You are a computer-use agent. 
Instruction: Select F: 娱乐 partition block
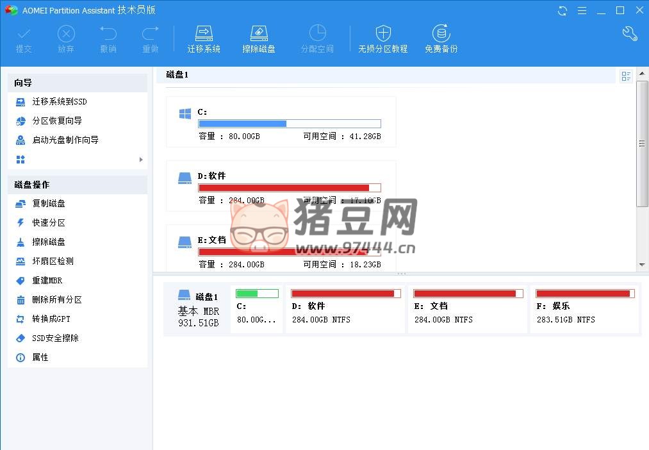(x=584, y=309)
